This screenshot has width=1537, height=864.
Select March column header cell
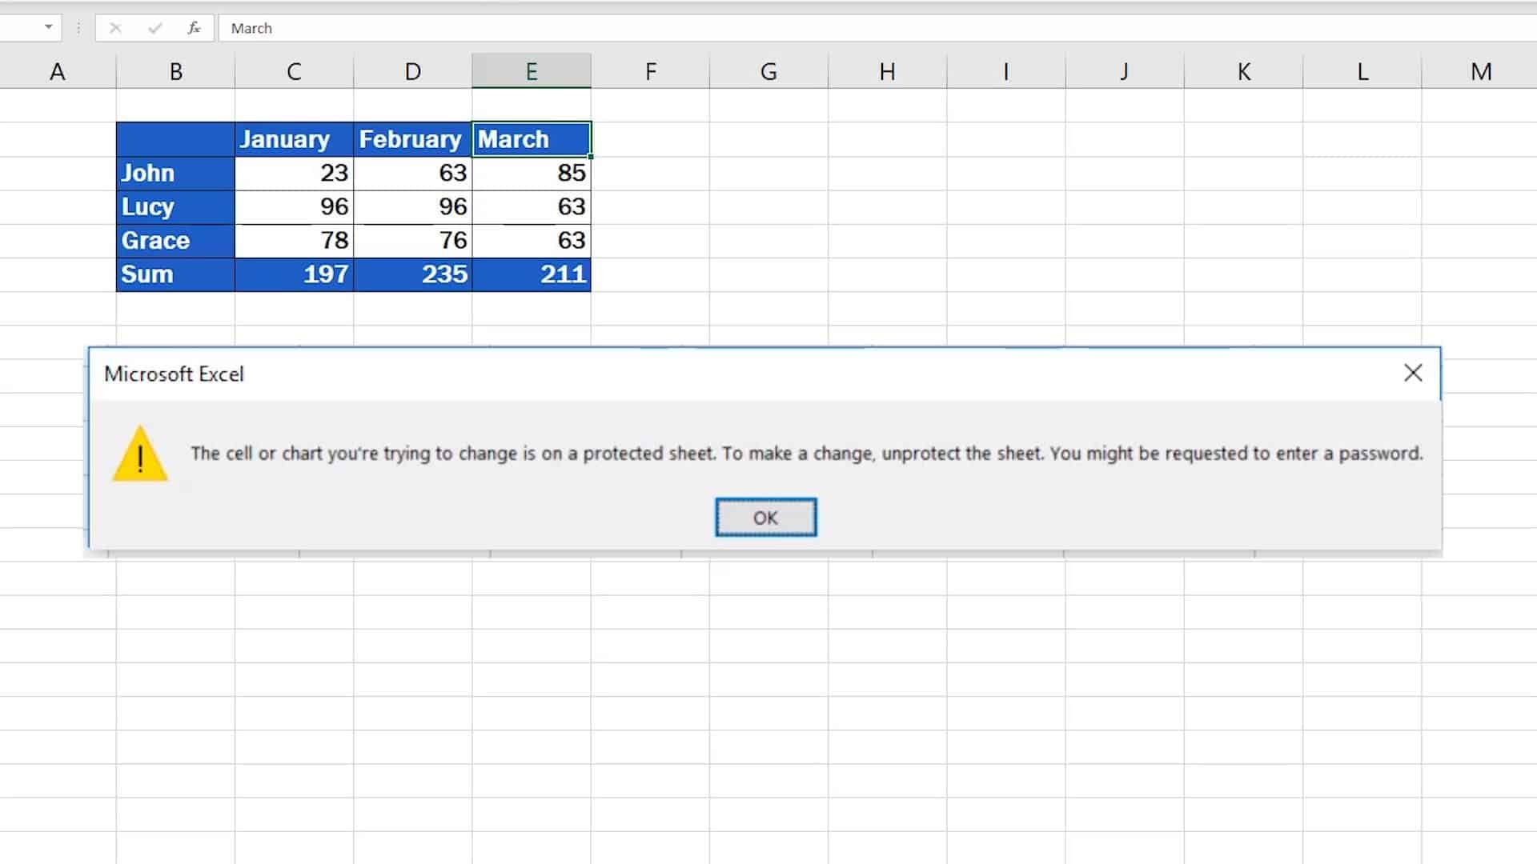531,139
